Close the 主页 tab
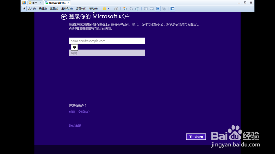 [x=40, y=3]
